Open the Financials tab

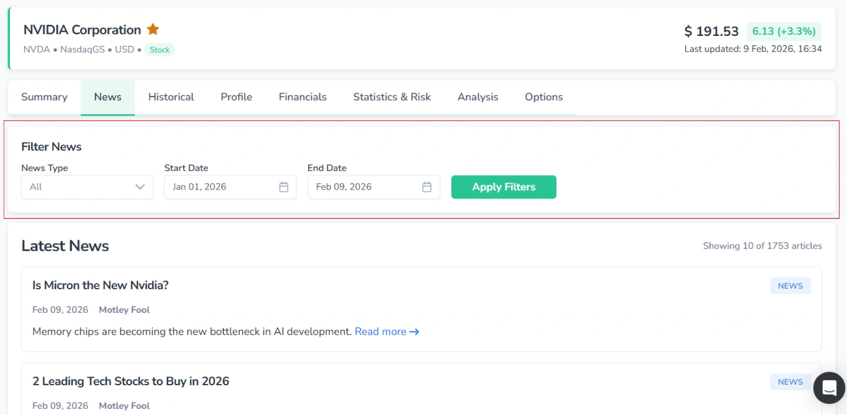pyautogui.click(x=303, y=97)
